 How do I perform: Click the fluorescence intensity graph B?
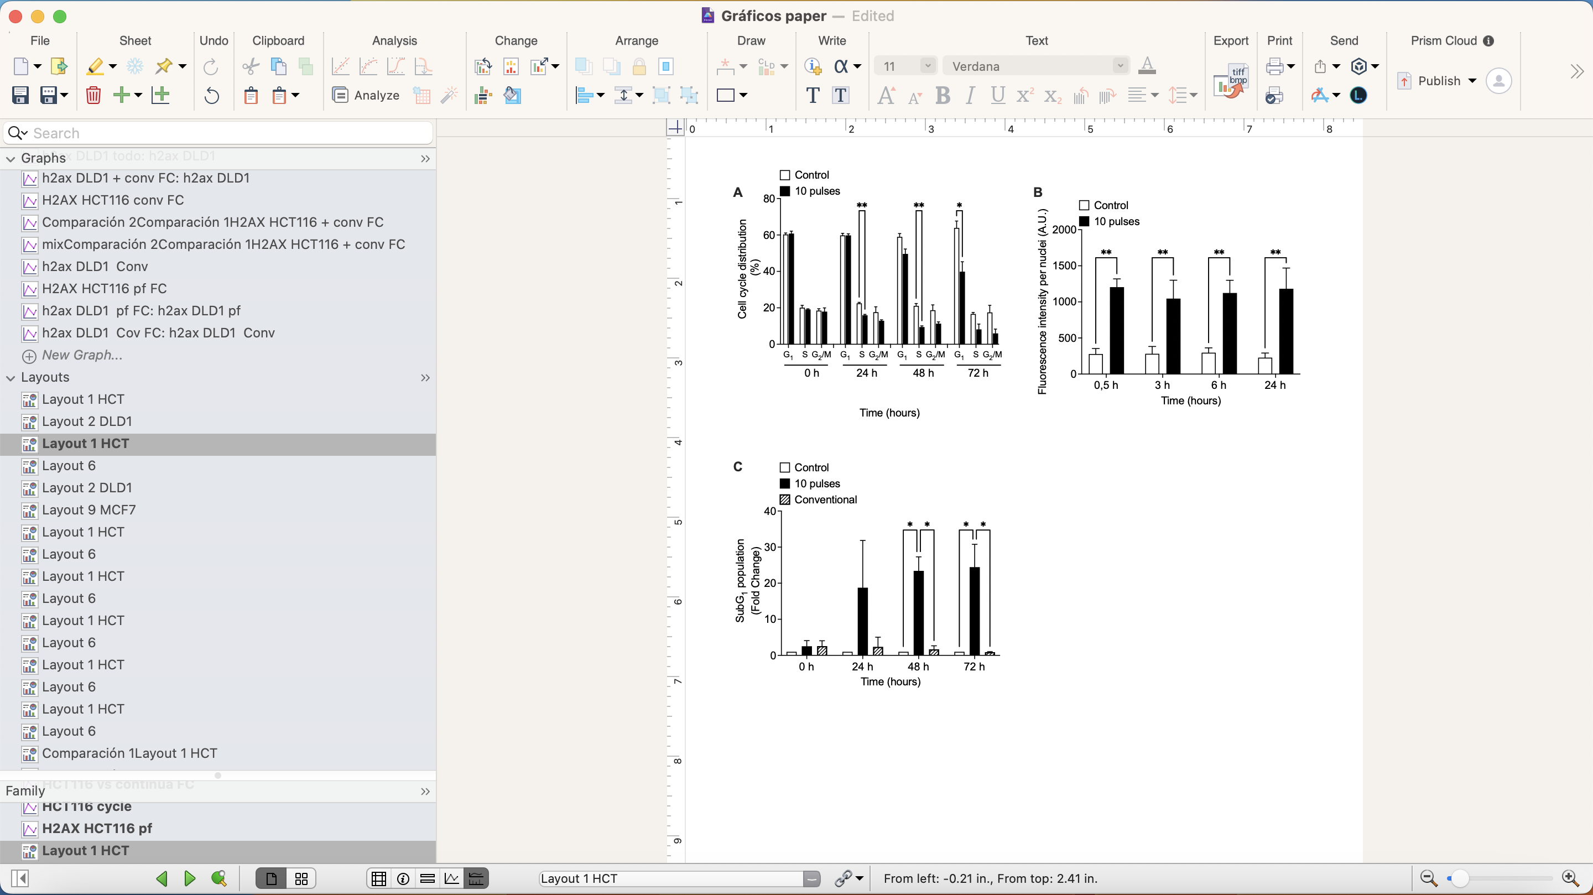coord(1168,297)
